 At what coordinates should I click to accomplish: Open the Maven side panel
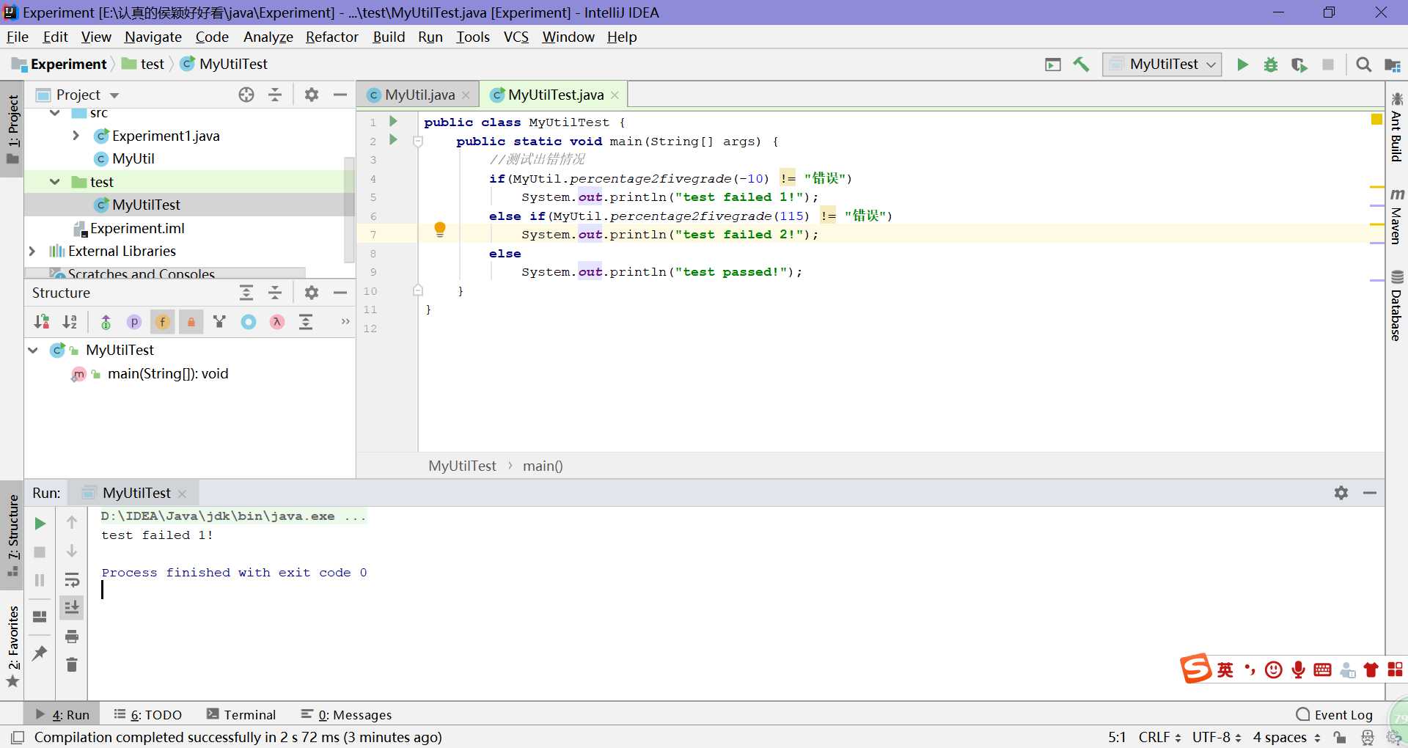1396,216
